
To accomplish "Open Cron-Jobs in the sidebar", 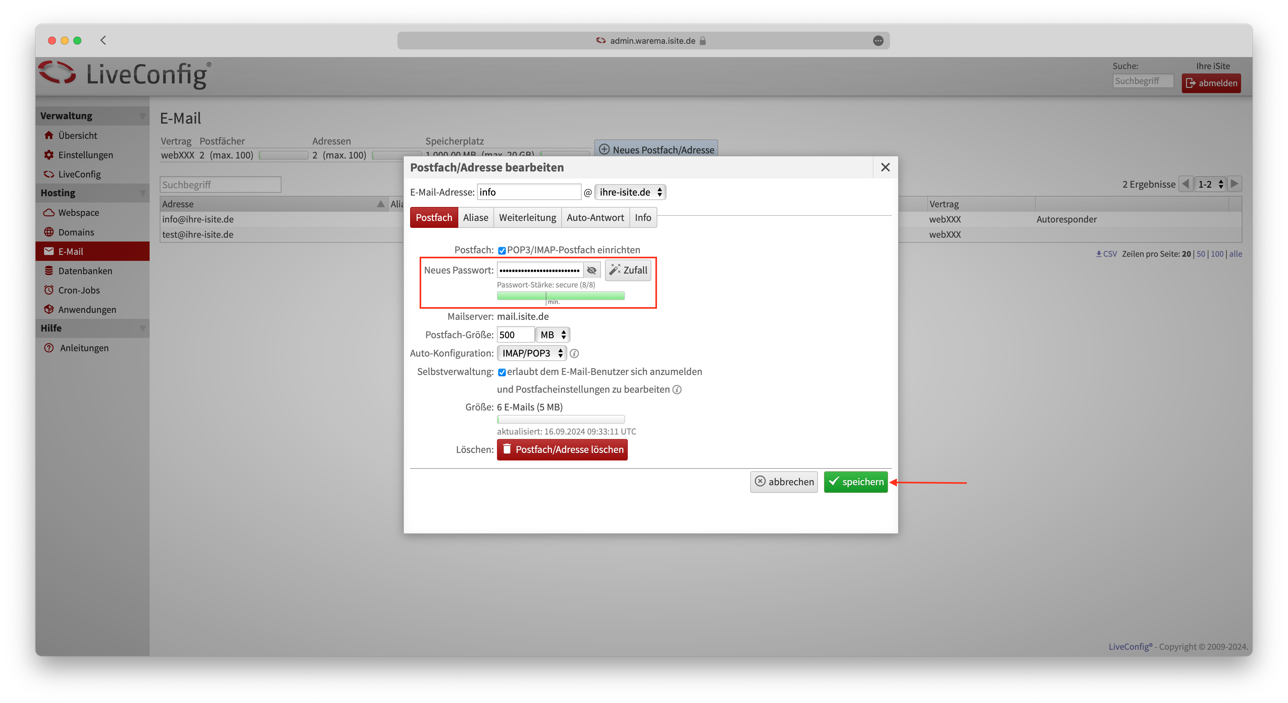I will [x=79, y=291].
